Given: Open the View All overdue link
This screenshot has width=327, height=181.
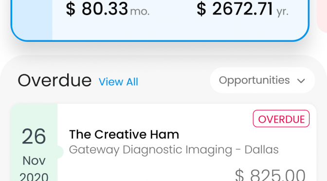Looking at the screenshot, I should (118, 82).
